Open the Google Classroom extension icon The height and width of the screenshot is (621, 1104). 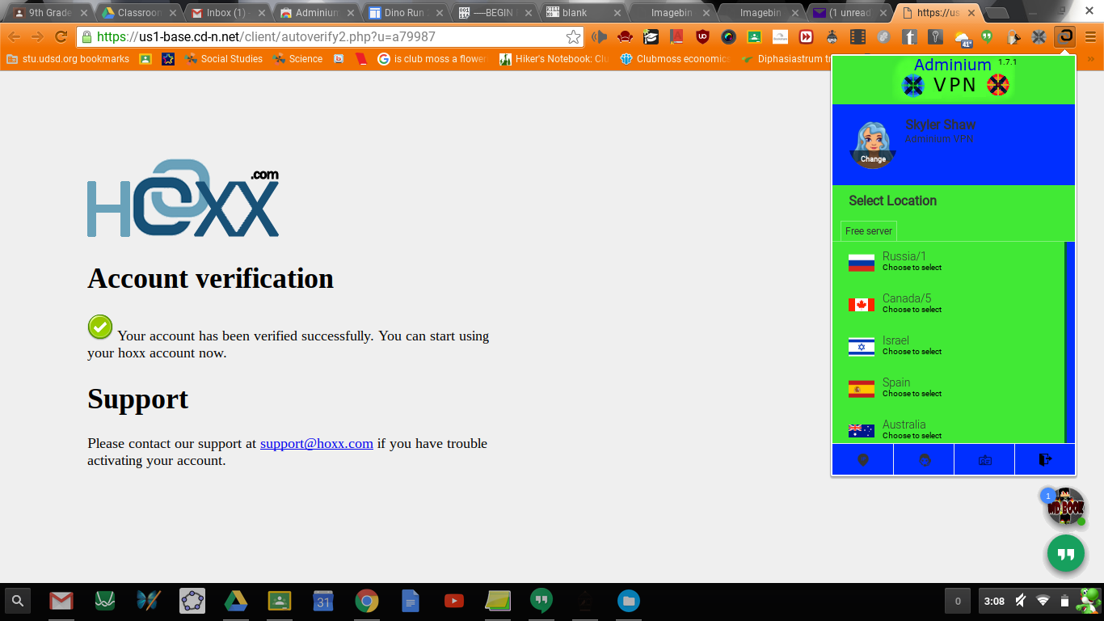tap(754, 37)
